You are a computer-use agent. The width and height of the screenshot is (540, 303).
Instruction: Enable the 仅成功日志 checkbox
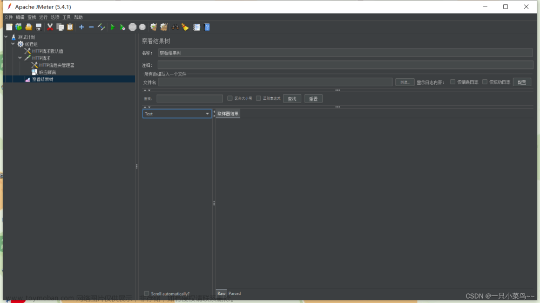tap(485, 82)
